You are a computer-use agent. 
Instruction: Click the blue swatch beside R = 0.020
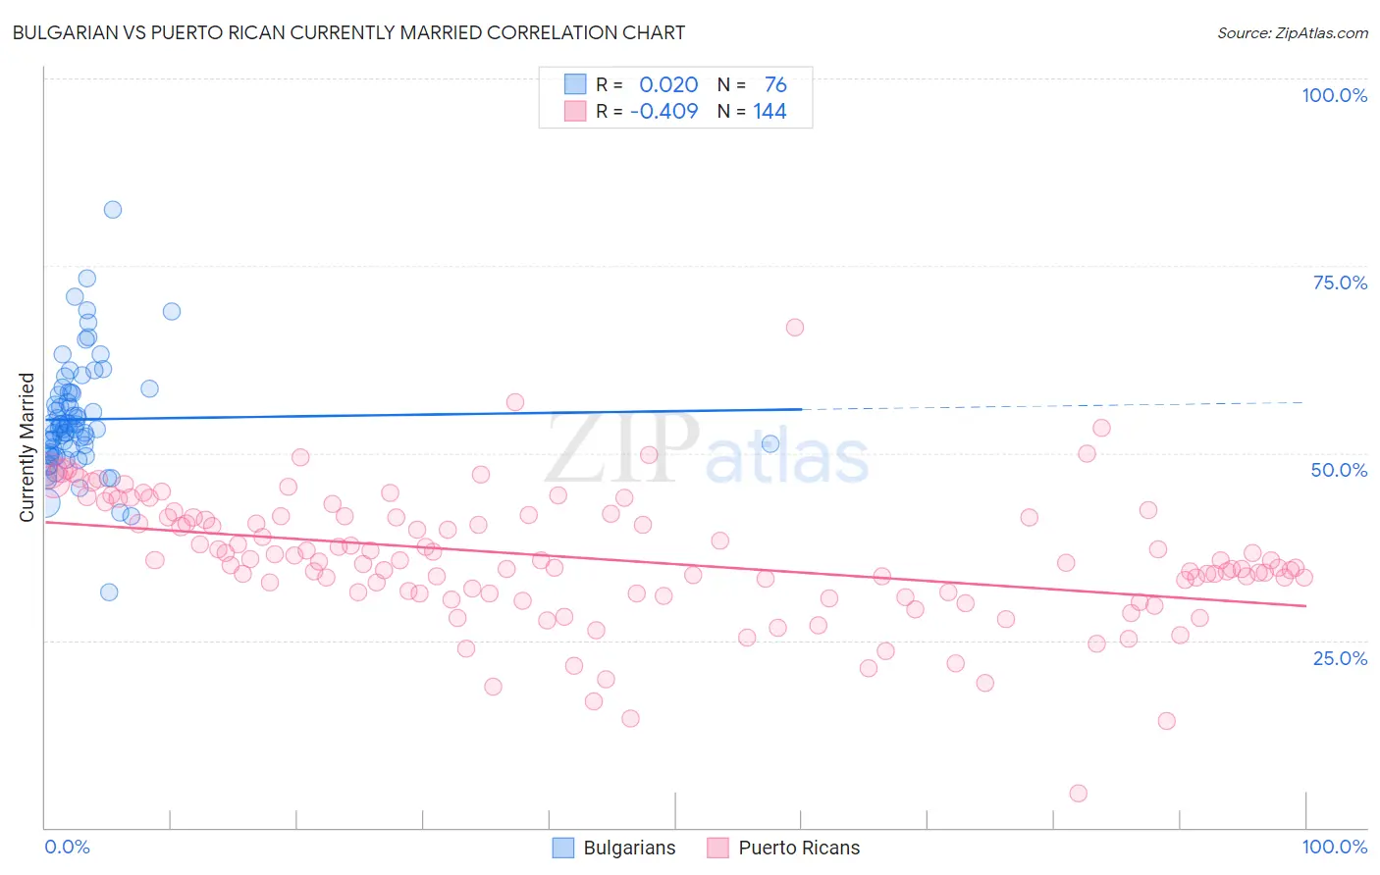tap(574, 84)
